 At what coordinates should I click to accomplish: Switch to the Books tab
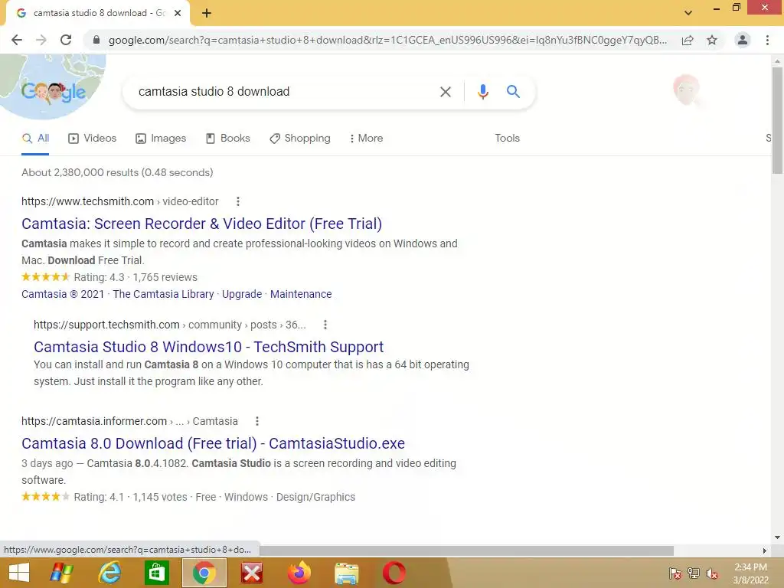(x=228, y=139)
